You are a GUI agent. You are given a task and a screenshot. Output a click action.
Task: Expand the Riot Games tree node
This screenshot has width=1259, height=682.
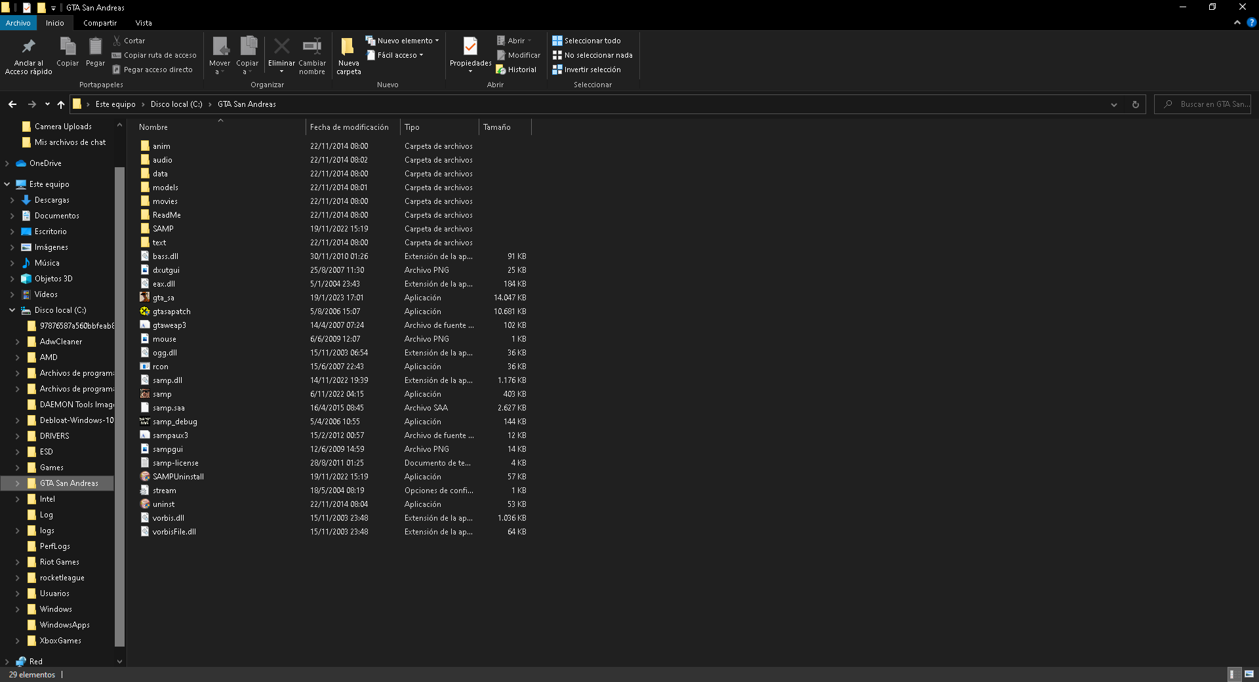(18, 562)
